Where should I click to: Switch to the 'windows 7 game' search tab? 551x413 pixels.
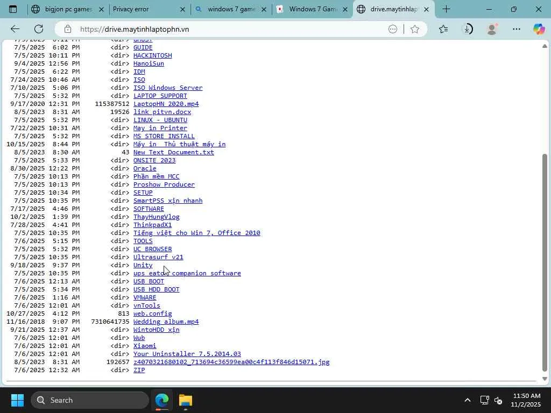tap(231, 9)
